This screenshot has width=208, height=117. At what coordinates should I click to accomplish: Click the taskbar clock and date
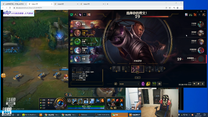198,115
